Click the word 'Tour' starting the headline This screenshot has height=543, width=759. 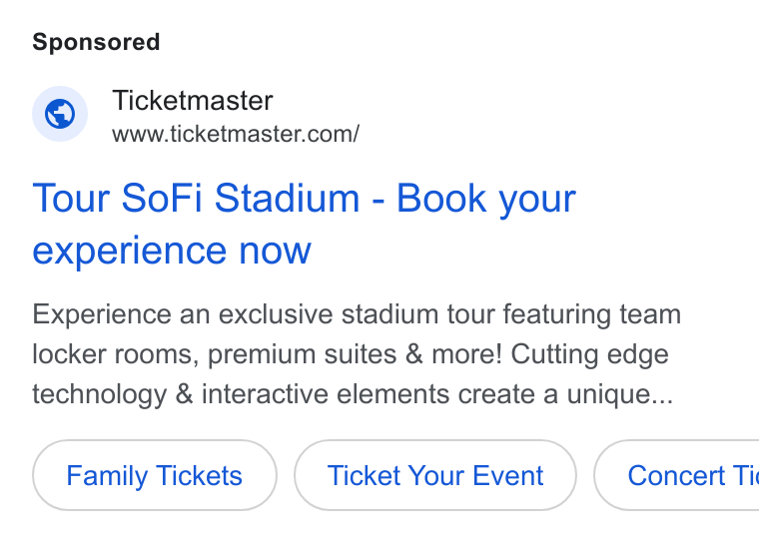point(71,198)
